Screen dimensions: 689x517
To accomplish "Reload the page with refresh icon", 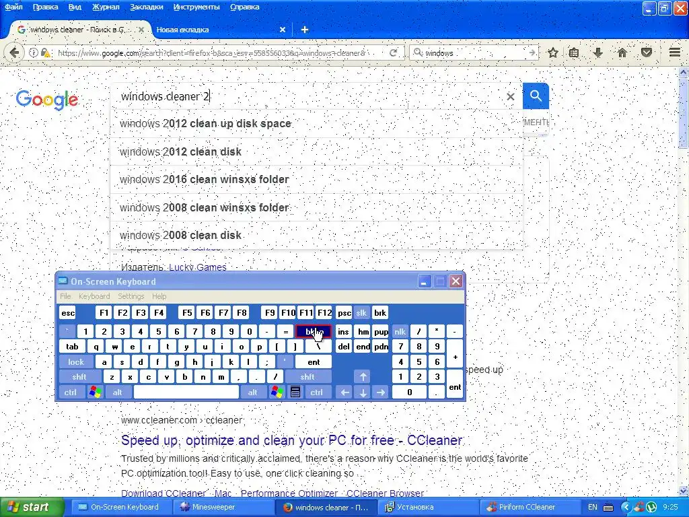I will point(393,53).
